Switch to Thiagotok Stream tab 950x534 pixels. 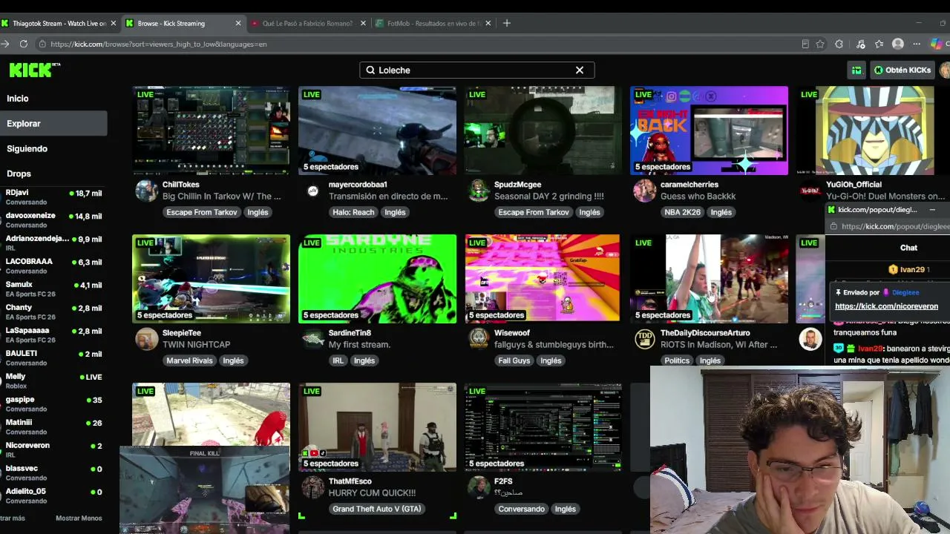pyautogui.click(x=60, y=23)
